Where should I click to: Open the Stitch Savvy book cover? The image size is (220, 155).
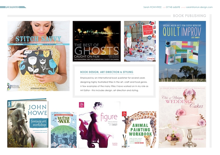tap(38, 56)
